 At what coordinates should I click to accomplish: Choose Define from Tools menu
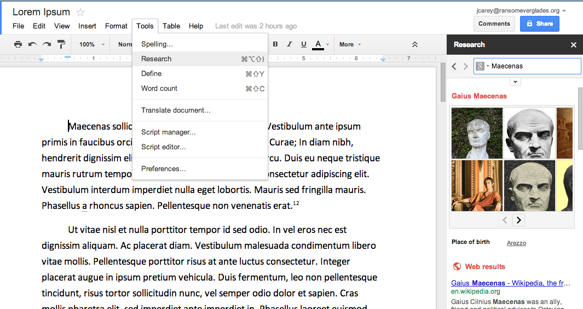coord(200,73)
